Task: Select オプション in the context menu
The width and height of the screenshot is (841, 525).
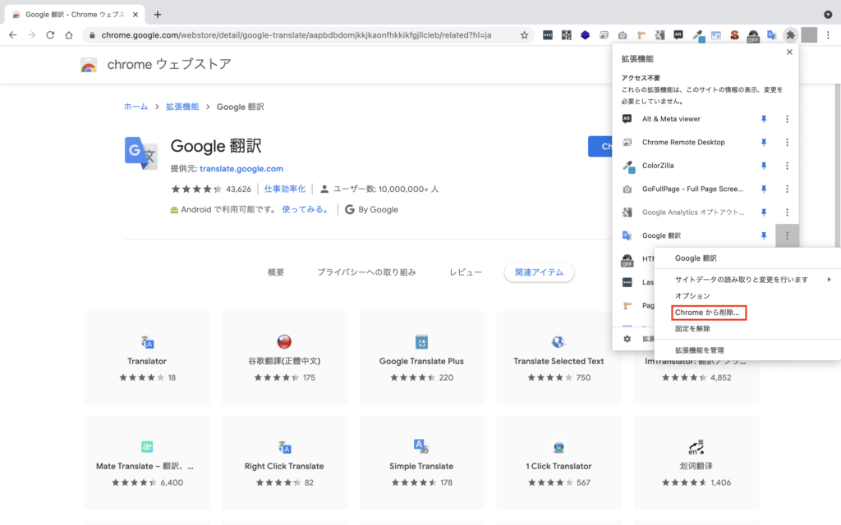Action: click(x=747, y=295)
